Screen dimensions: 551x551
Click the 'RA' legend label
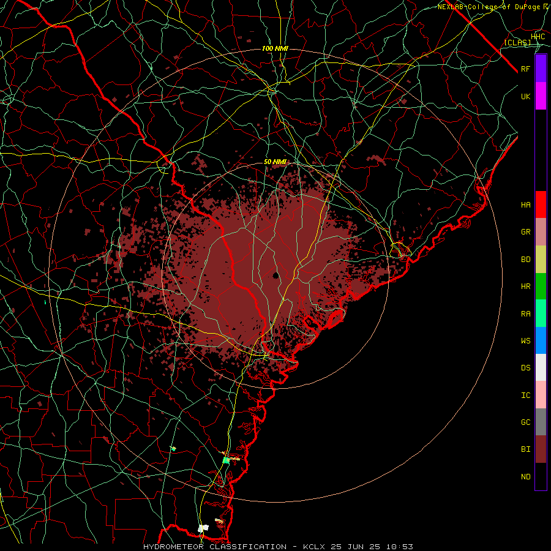(x=525, y=314)
